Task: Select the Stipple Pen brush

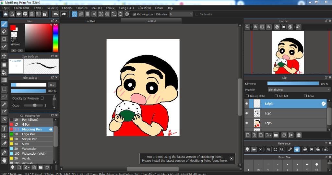Action: 31,139
